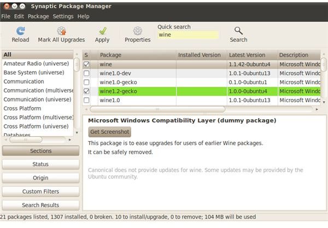Click package list scroll down arrow

coord(324,102)
